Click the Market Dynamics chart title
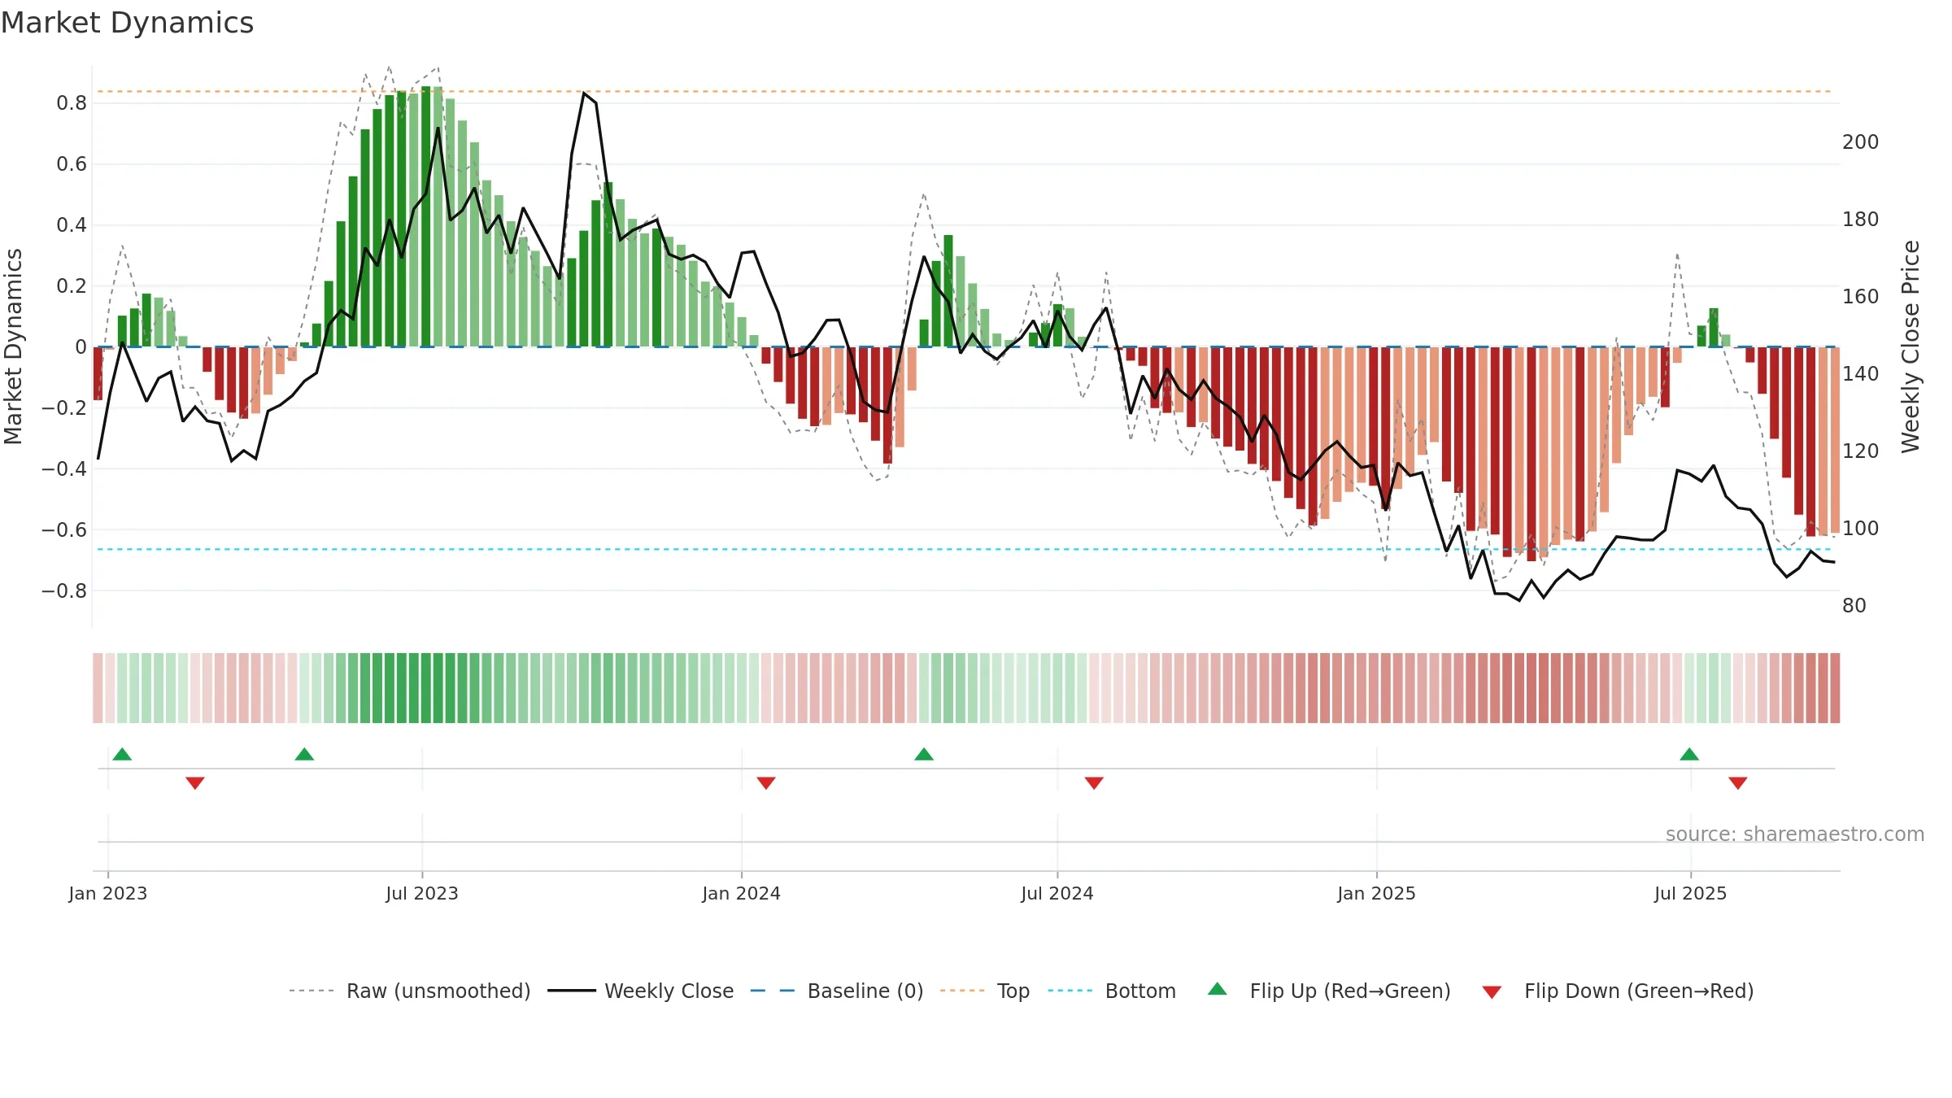1952x1098 pixels. 127,23
